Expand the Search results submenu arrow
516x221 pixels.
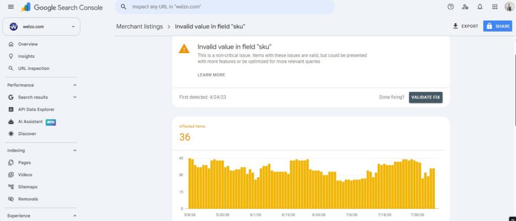point(75,97)
